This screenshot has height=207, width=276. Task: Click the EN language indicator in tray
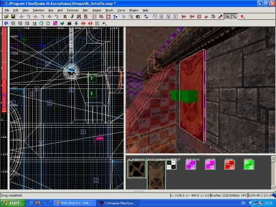click(243, 203)
